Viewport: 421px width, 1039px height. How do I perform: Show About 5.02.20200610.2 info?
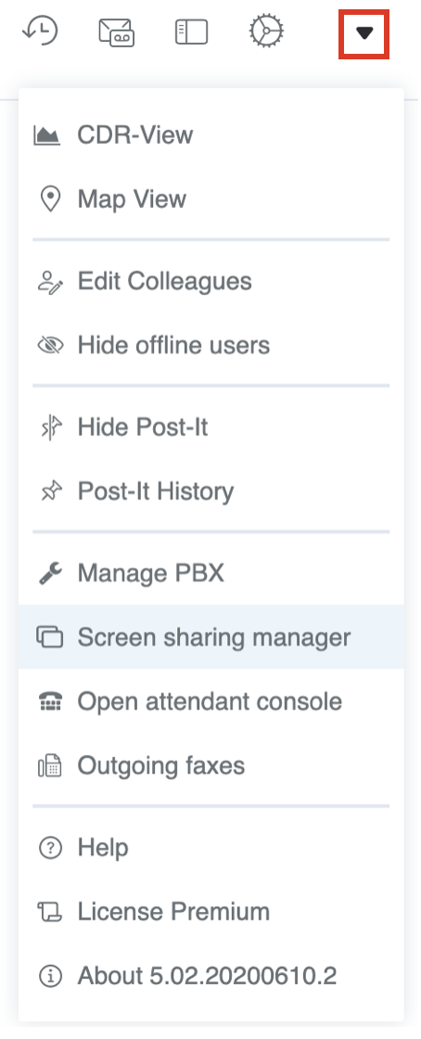click(x=211, y=975)
